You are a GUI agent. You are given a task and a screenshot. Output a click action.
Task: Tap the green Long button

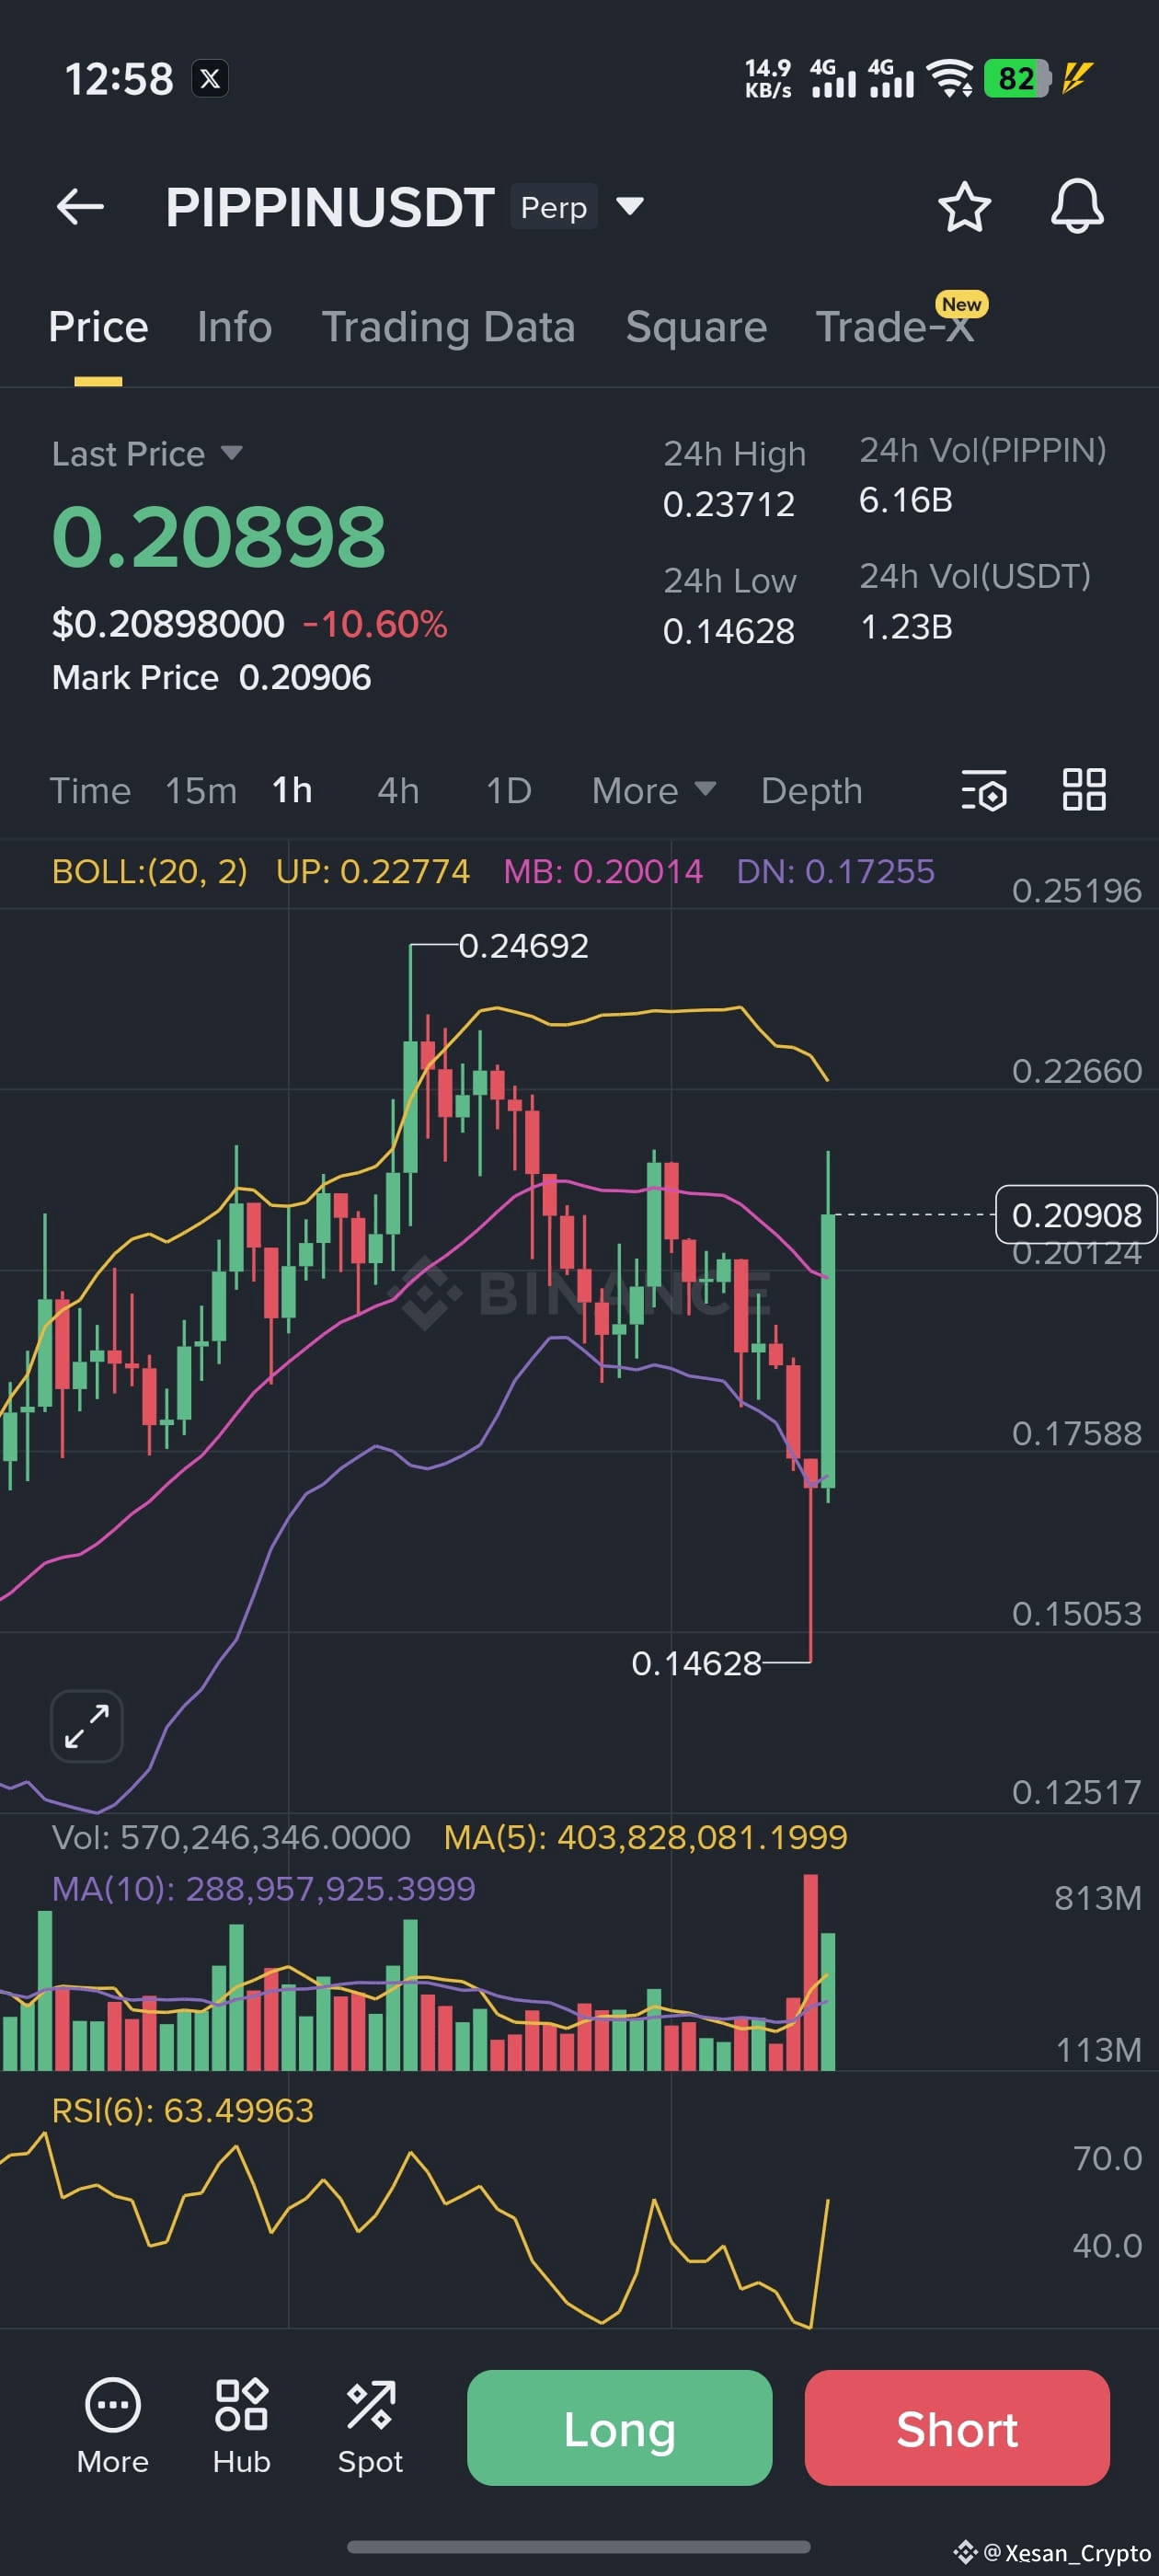[620, 2428]
